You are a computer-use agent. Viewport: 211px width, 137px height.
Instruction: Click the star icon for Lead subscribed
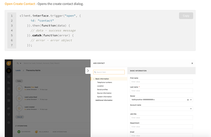(x=19, y=98)
